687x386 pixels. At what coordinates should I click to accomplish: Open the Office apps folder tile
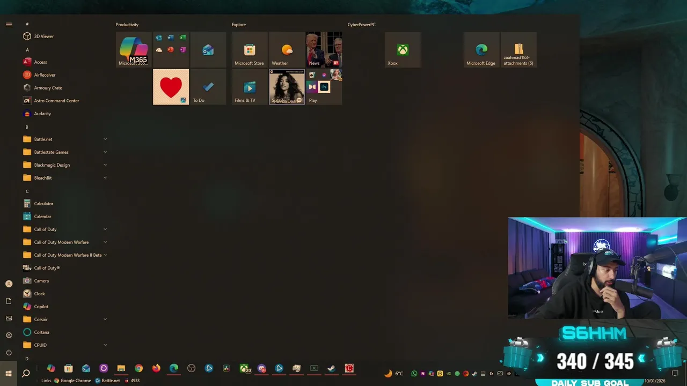tap(171, 50)
